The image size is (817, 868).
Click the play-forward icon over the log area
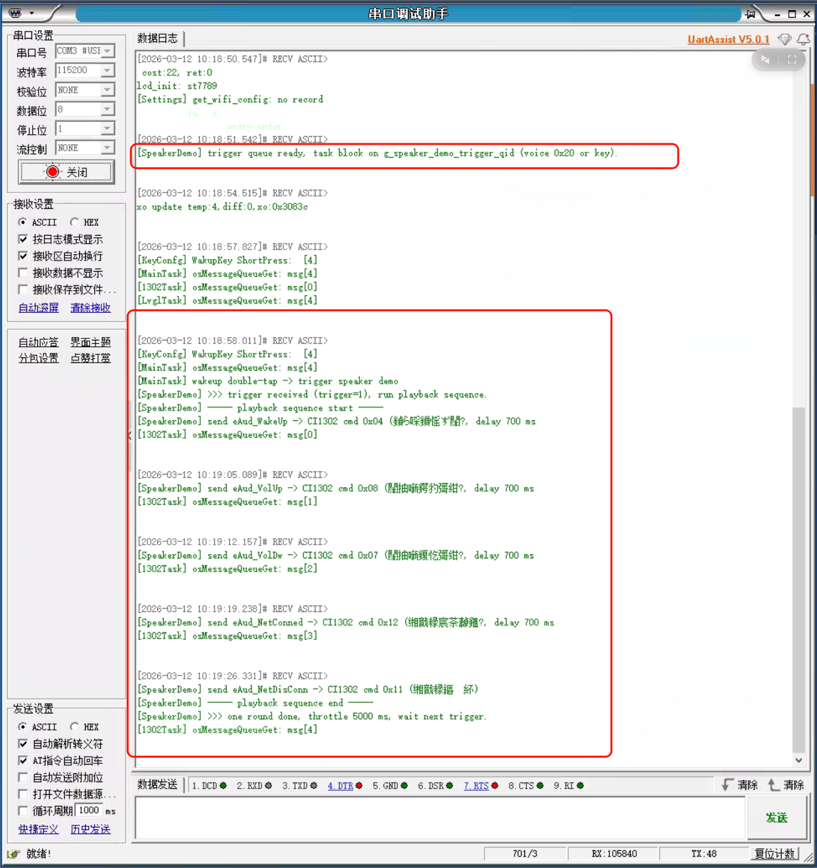click(765, 60)
